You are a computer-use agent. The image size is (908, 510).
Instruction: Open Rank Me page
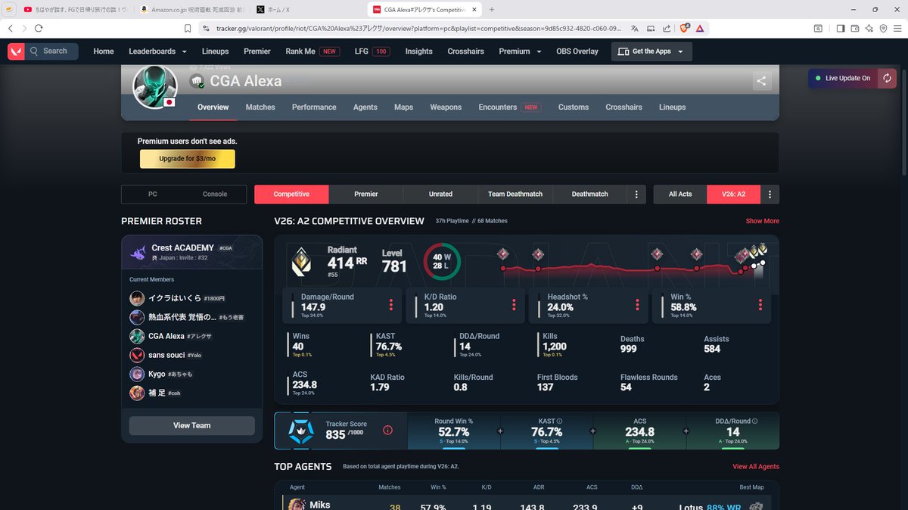tap(313, 51)
